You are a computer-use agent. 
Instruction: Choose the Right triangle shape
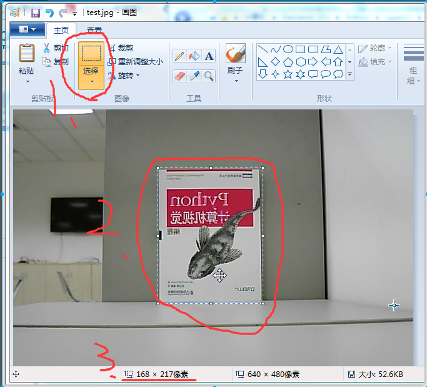coord(263,62)
